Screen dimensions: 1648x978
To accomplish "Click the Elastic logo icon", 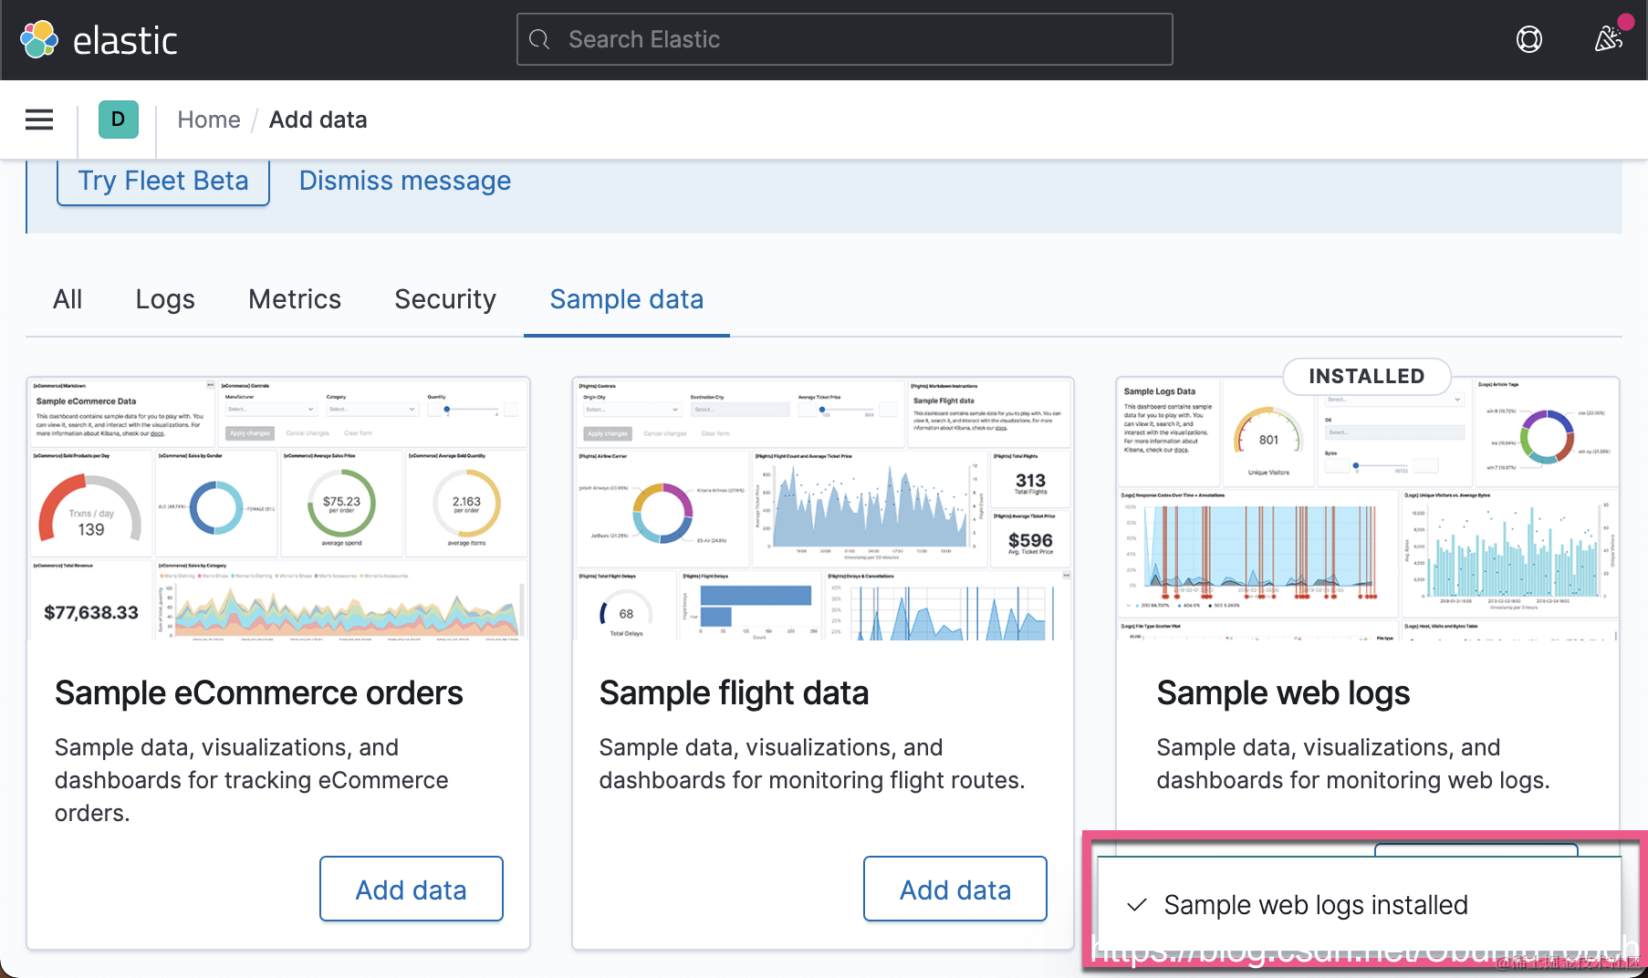I will tap(39, 39).
